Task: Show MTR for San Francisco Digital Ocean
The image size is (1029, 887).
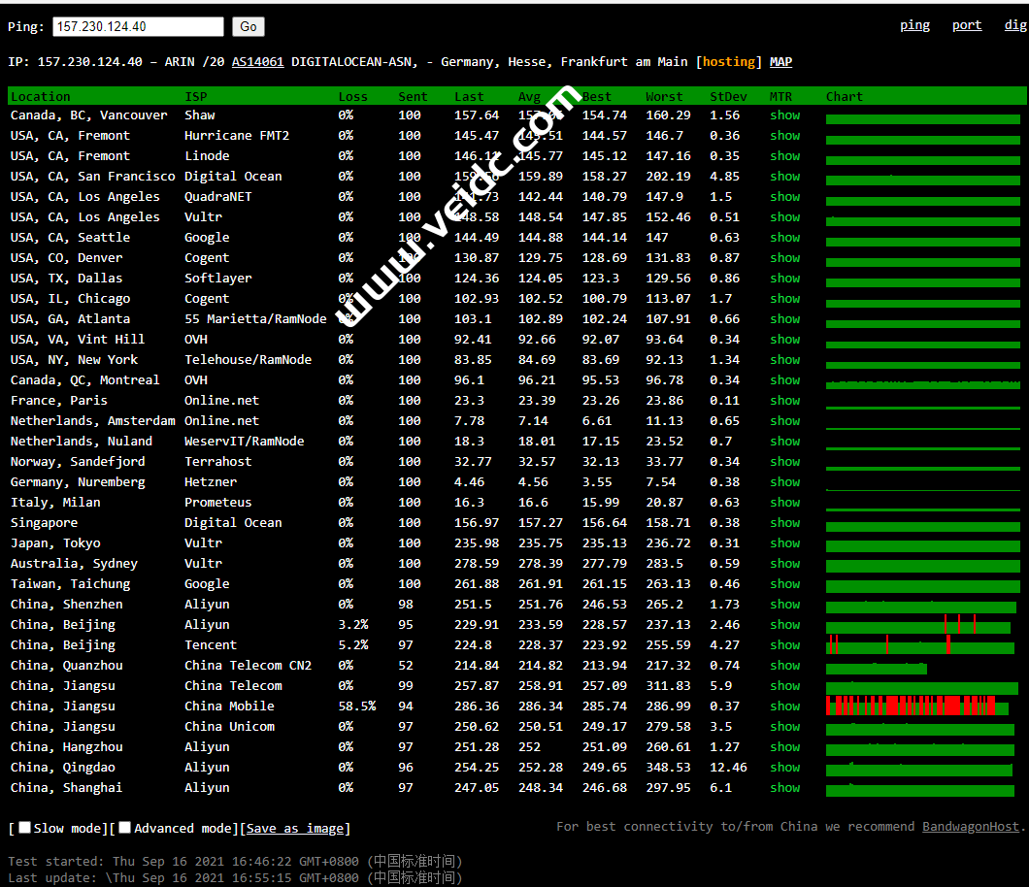Action: click(x=785, y=176)
